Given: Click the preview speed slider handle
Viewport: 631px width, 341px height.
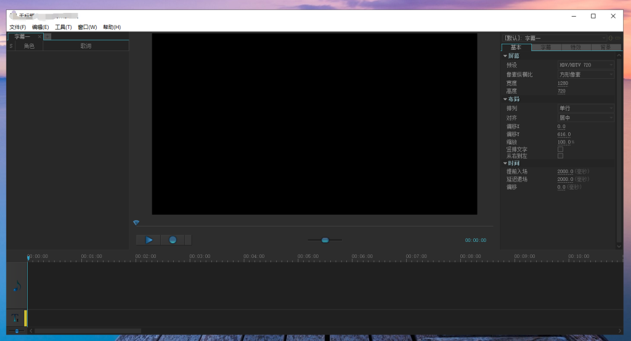Looking at the screenshot, I should click(x=325, y=240).
